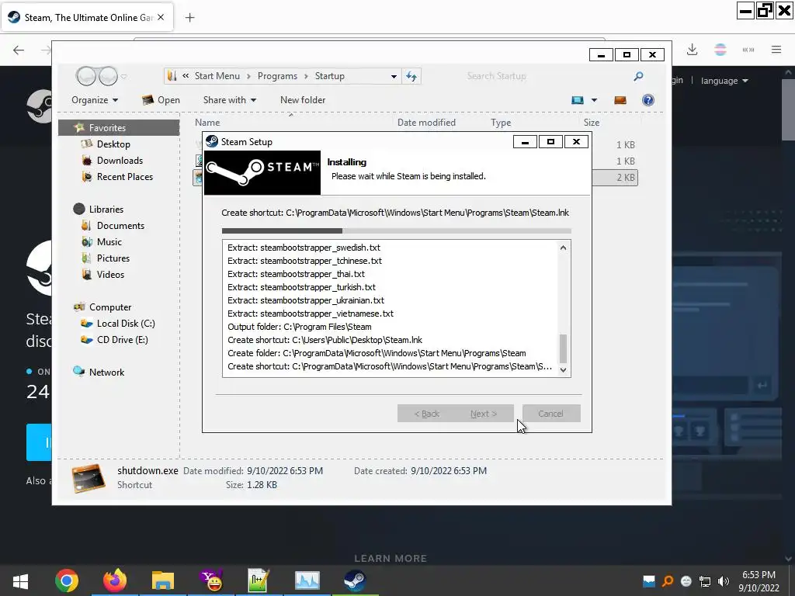795x596 pixels.
Task: Click the round face tray icon
Action: click(x=686, y=581)
